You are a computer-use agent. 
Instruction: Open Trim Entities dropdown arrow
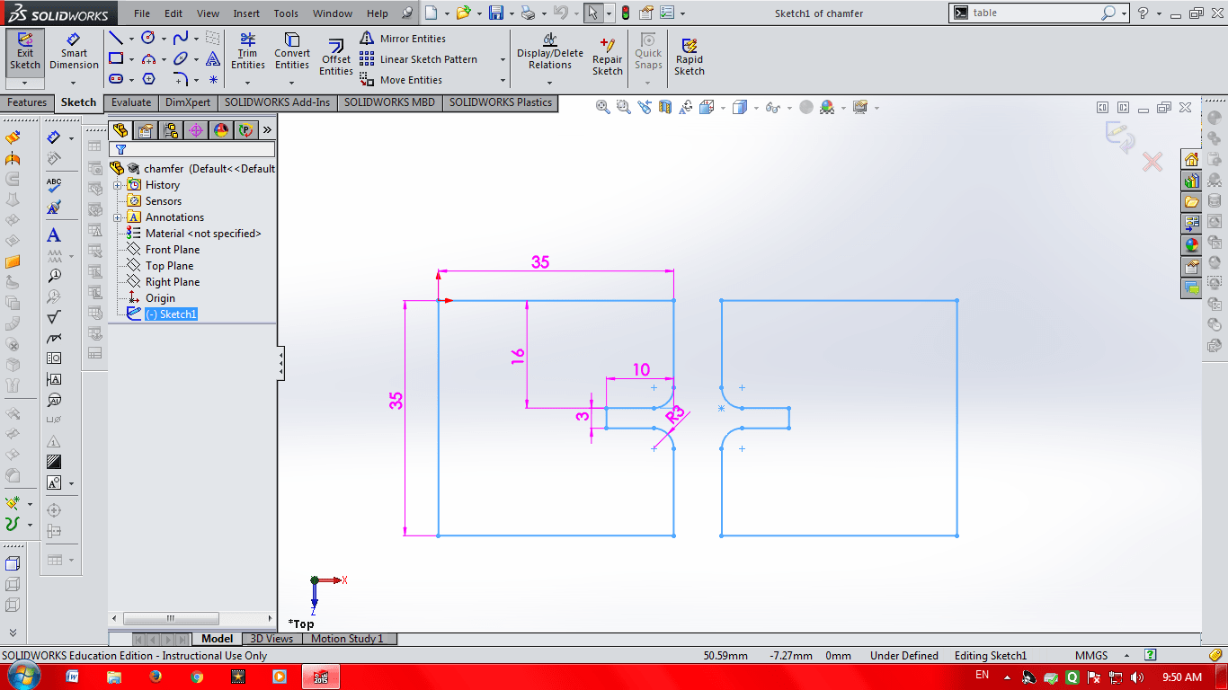pyautogui.click(x=248, y=83)
